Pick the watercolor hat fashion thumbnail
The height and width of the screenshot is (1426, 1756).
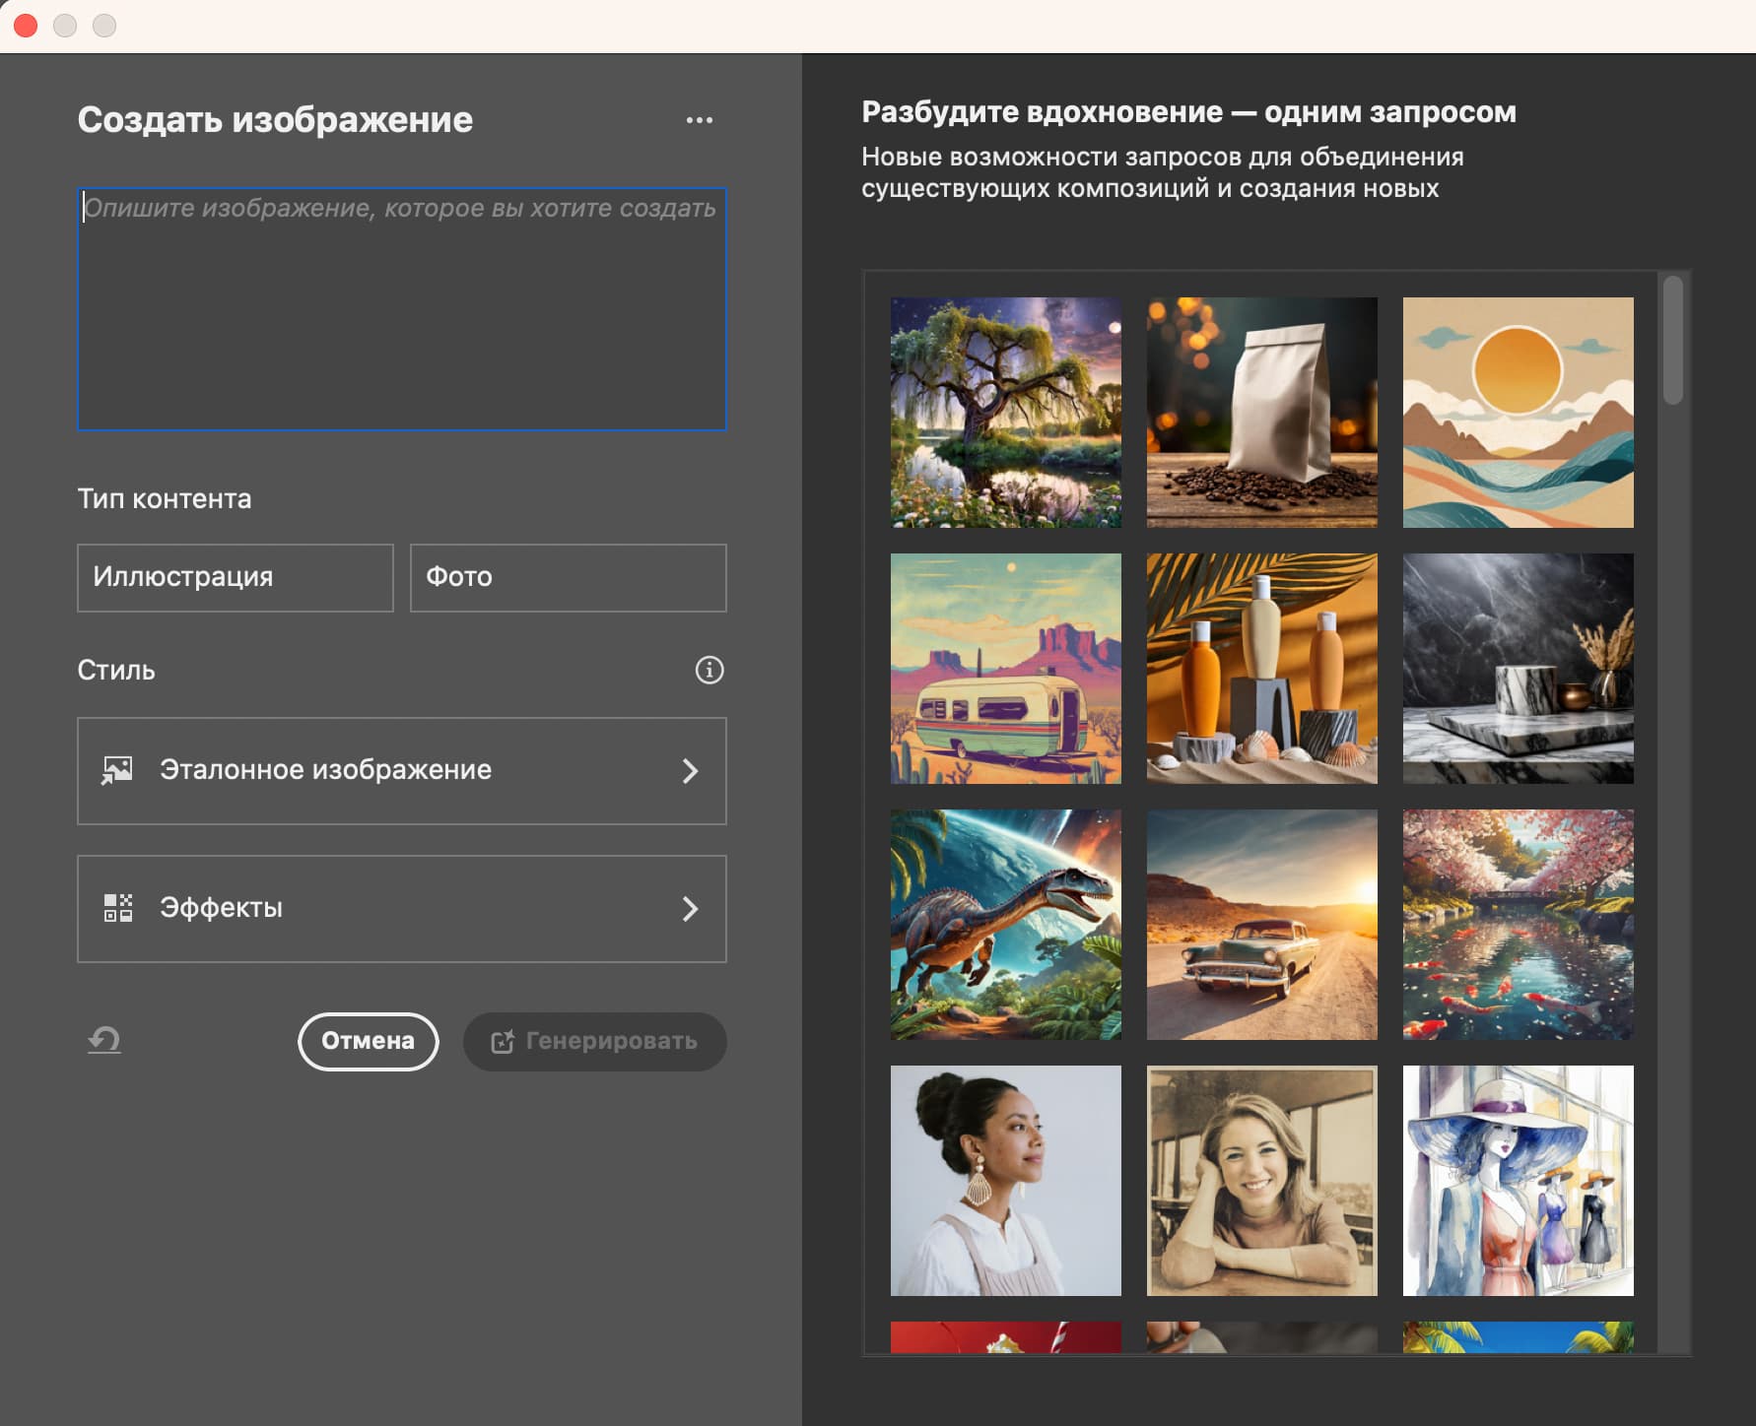click(x=1518, y=1181)
